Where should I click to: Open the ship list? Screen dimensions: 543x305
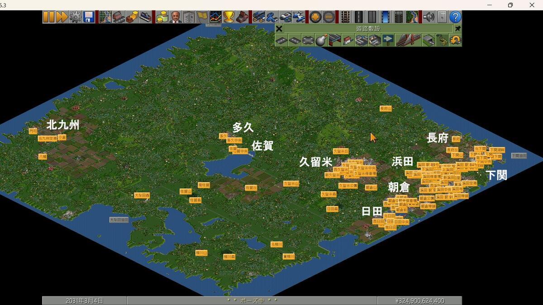pyautogui.click(x=286, y=17)
